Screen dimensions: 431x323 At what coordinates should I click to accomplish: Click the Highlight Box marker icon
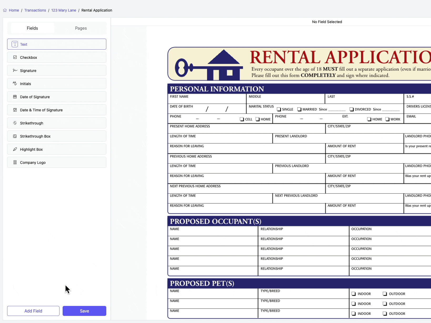click(15, 149)
